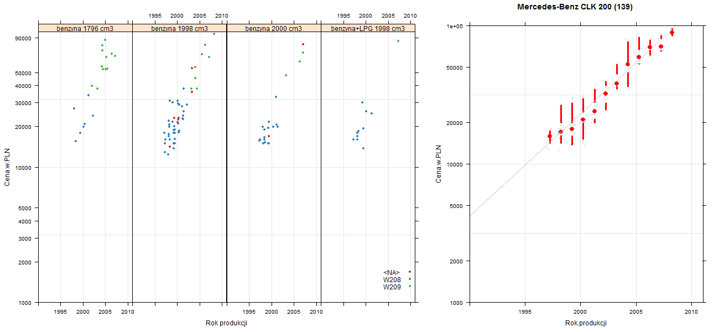Select the "W209" legend label
The width and height of the screenshot is (719, 332).
[392, 287]
